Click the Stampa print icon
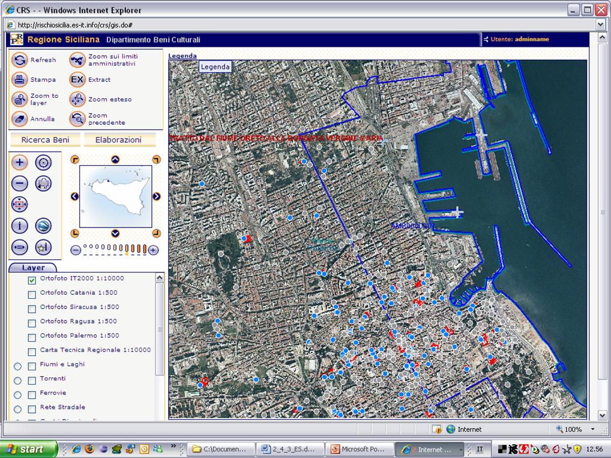 (20, 79)
